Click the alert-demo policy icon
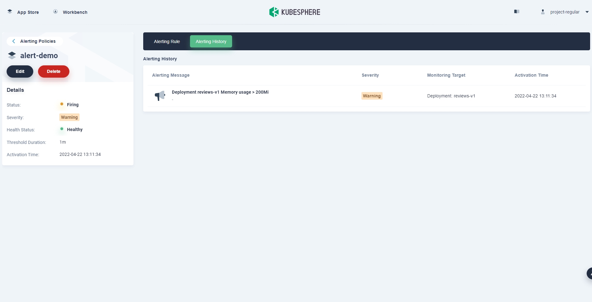Screen dimensions: 592x302 click(12, 56)
